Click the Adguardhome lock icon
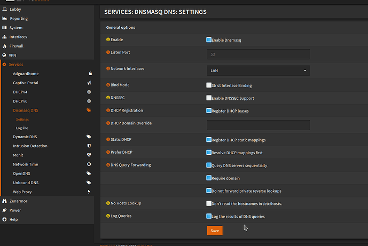This screenshot has height=246, width=368. click(x=90, y=74)
